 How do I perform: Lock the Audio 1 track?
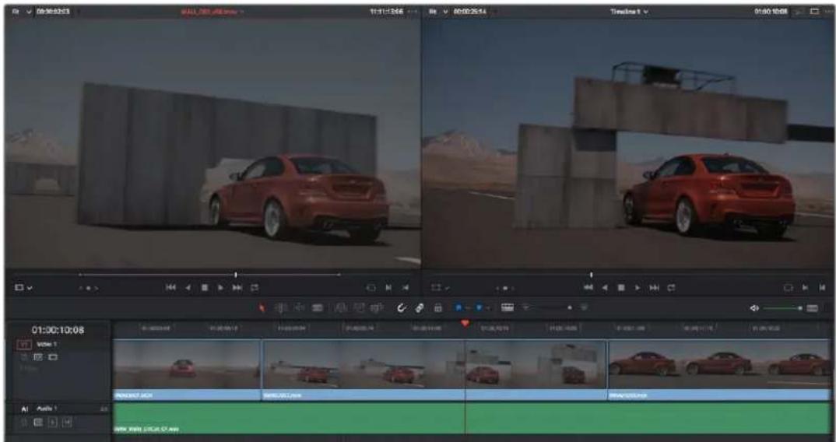click(24, 423)
